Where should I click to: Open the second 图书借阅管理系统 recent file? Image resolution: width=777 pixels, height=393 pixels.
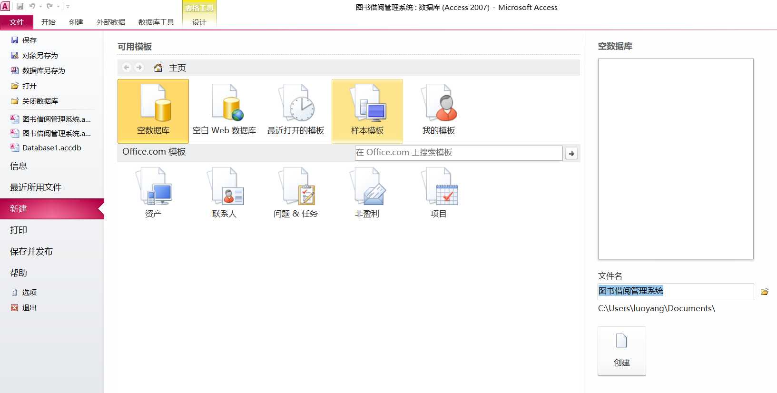click(x=50, y=133)
